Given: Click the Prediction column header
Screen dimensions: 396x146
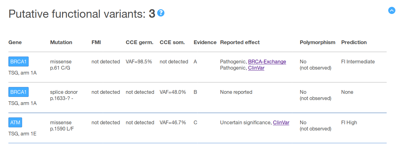Looking at the screenshot, I should click(354, 43).
